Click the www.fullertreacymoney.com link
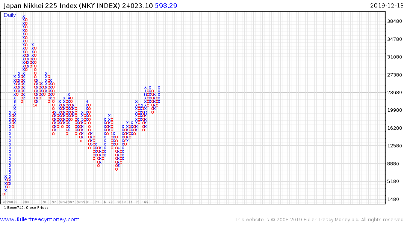Image resolution: width=404 pixels, height=225 pixels. 40,219
